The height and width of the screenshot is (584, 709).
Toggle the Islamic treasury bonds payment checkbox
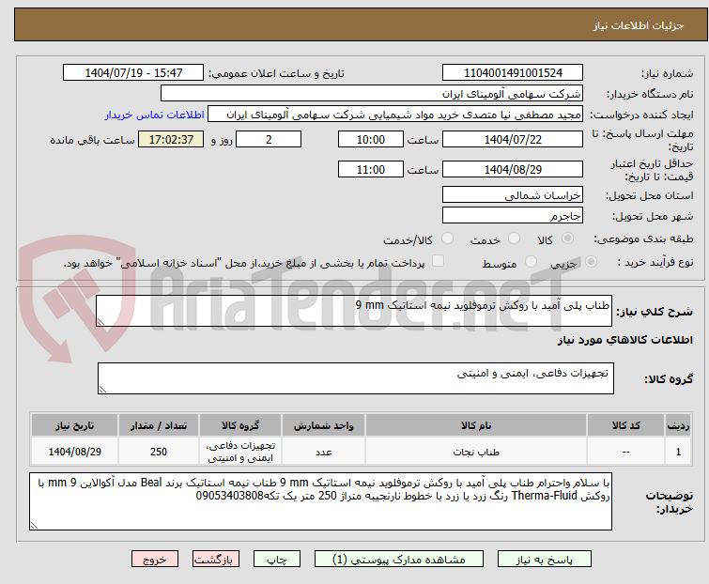[439, 260]
